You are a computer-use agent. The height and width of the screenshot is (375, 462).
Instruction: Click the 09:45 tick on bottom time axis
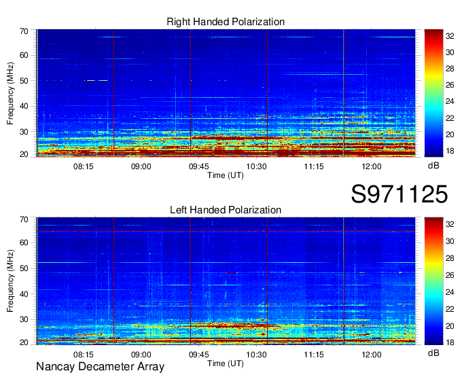point(199,355)
